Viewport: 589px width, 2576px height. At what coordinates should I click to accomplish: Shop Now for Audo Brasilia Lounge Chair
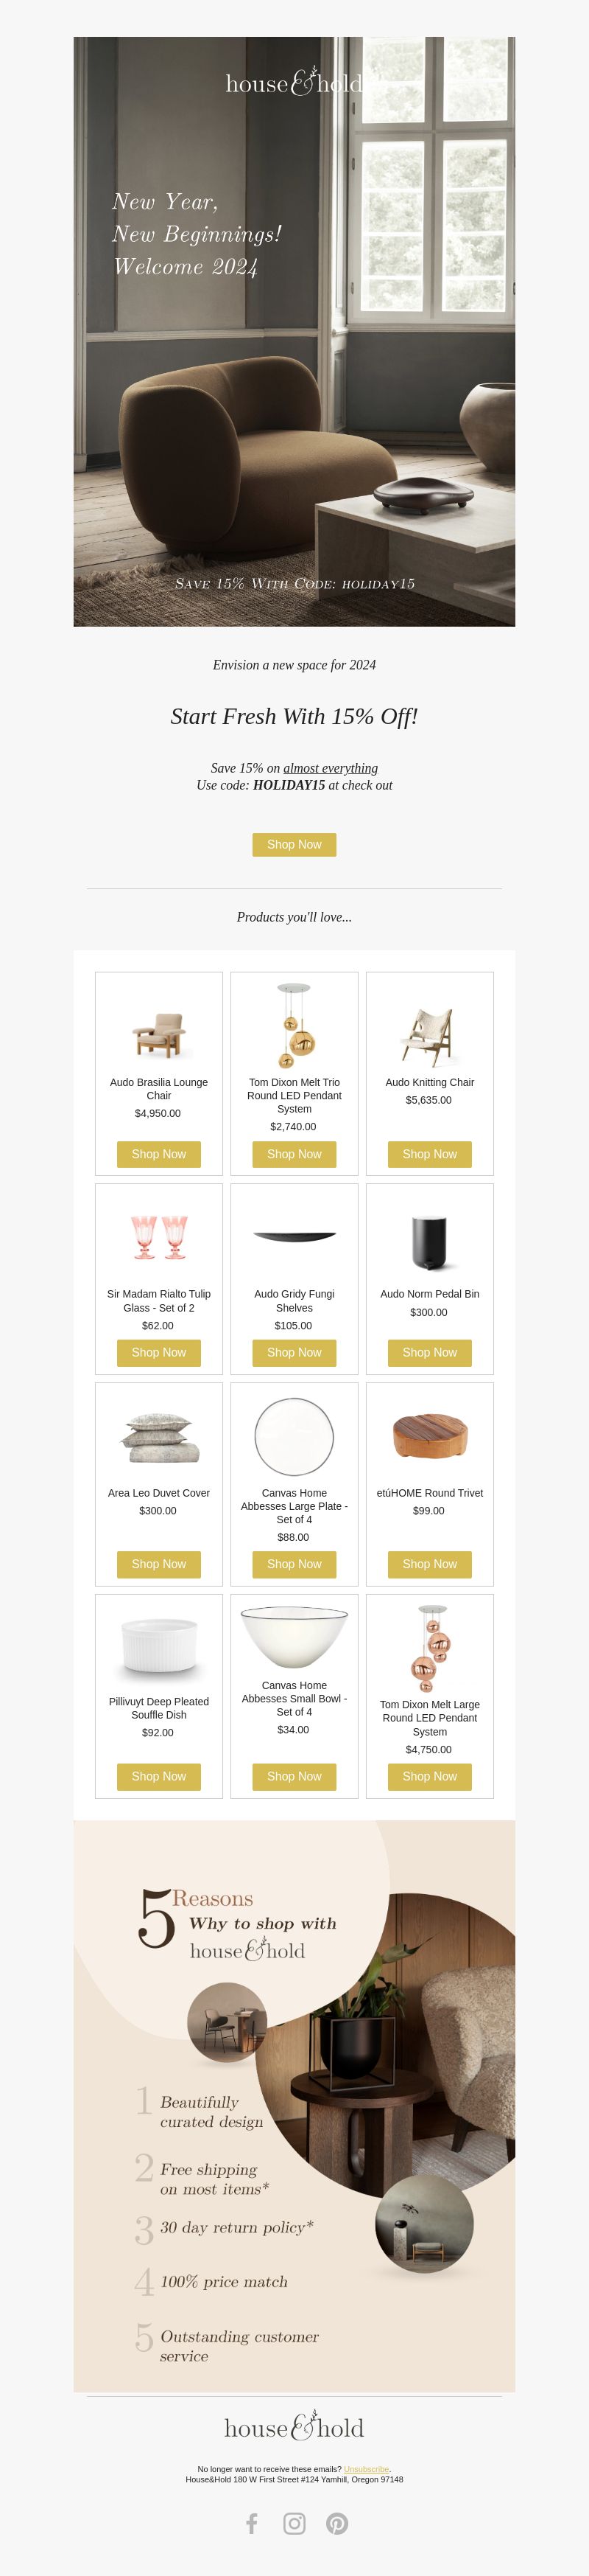(159, 1154)
